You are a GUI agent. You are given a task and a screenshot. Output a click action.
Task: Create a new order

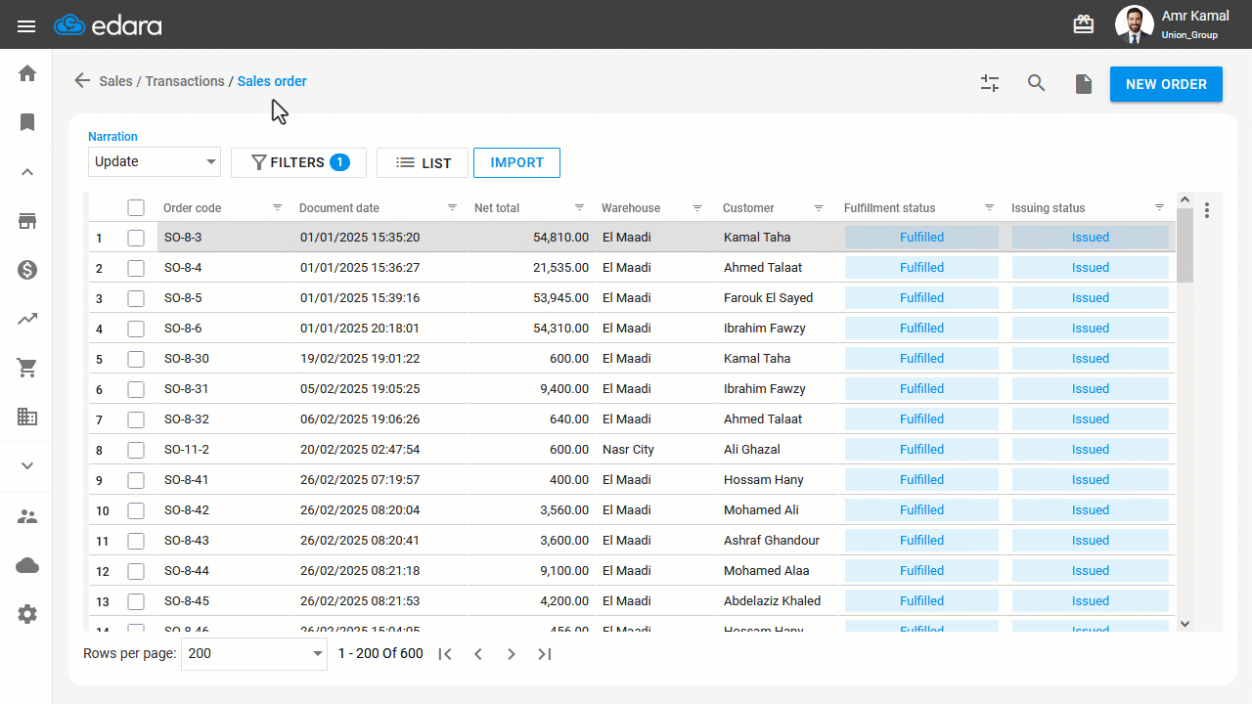click(x=1166, y=84)
